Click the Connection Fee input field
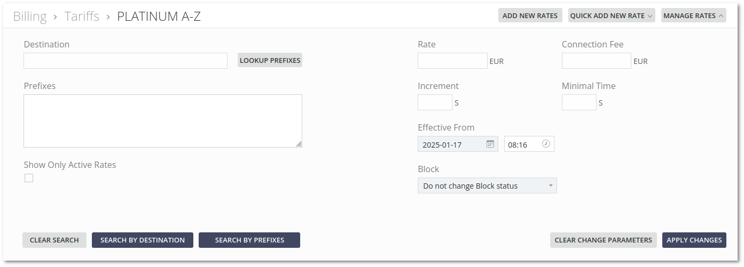Viewport: 744px width, 267px height. click(x=596, y=61)
